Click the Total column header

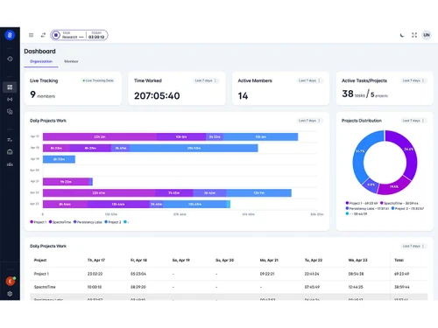pos(399,260)
